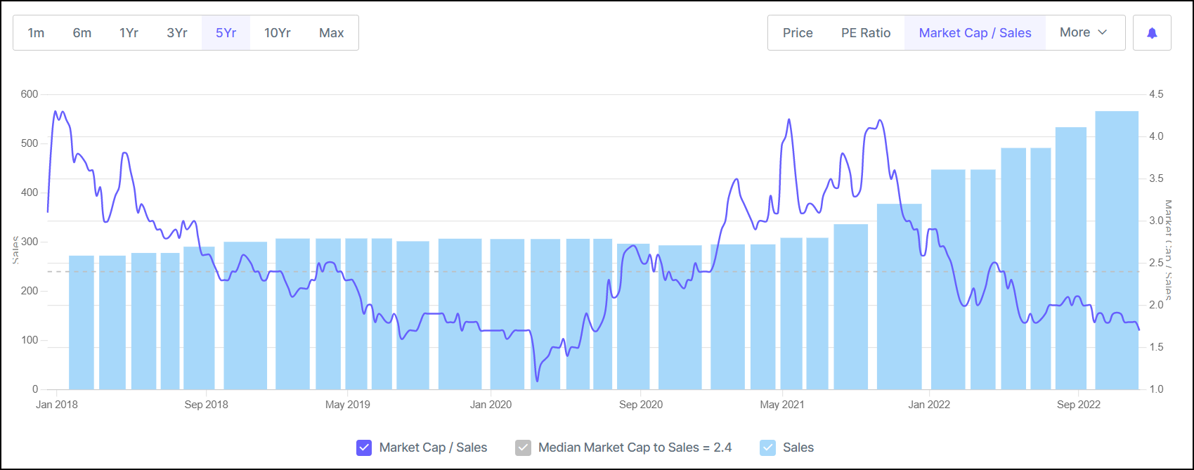
Task: Select the 1m time range
Action: (36, 33)
